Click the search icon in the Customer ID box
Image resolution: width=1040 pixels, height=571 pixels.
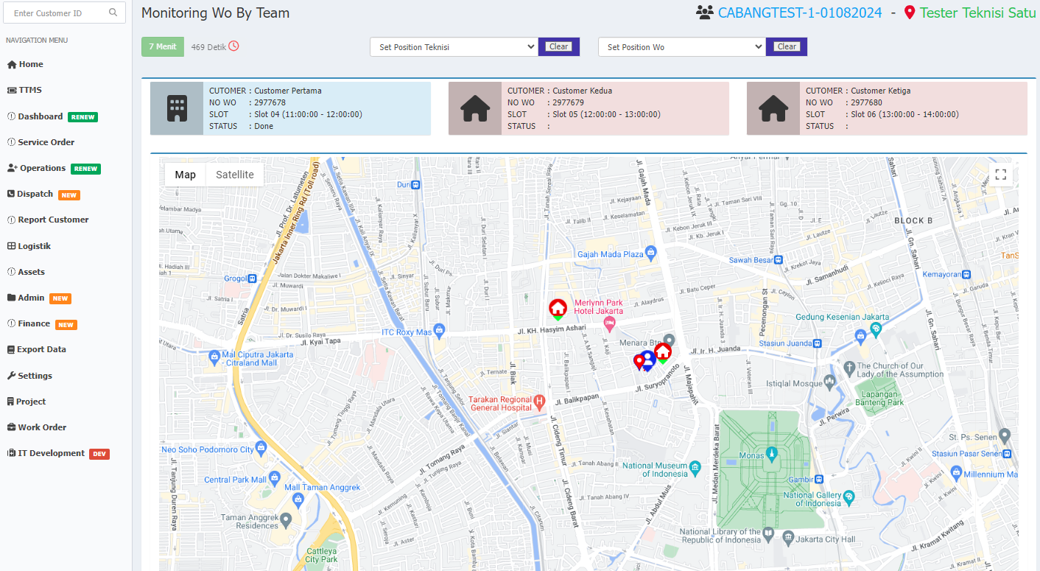pyautogui.click(x=113, y=13)
